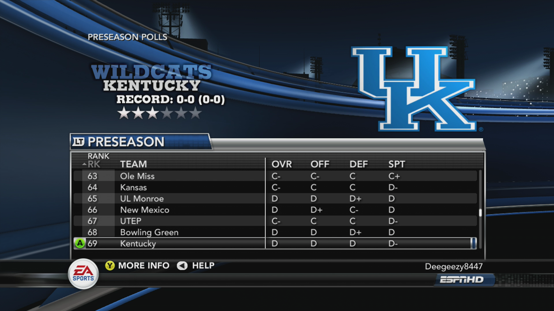
Task: Click the yellow Y button icon
Action: click(x=110, y=266)
